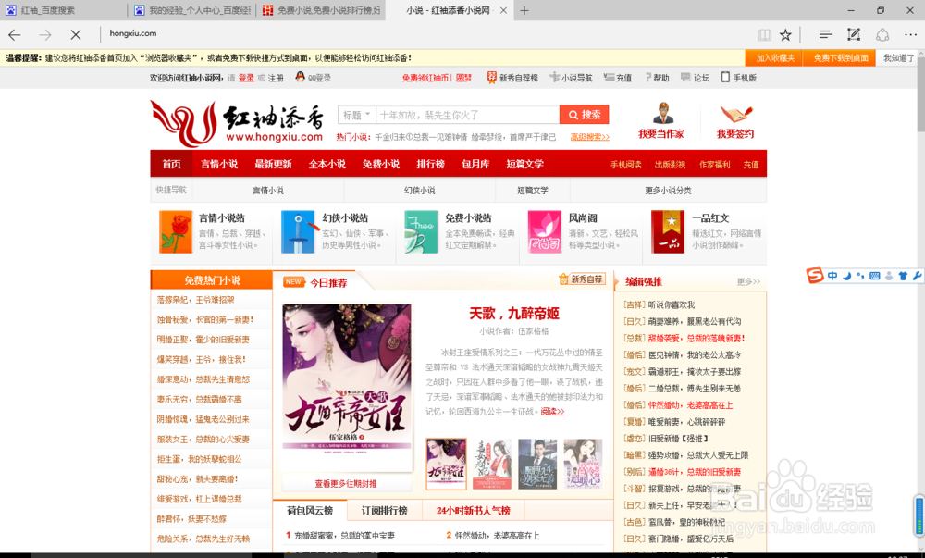
Task: Click 免费下载到桌面 button
Action: (841, 57)
